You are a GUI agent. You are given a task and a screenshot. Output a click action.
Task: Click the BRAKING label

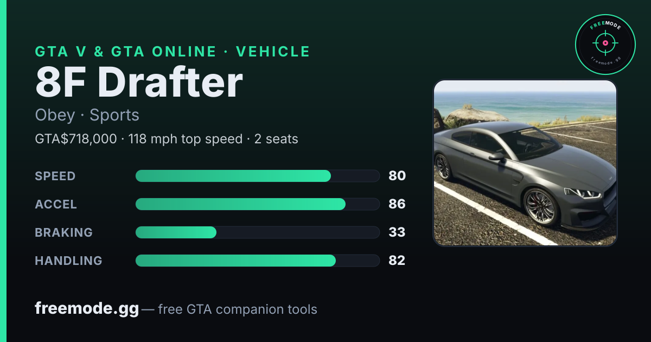(64, 232)
